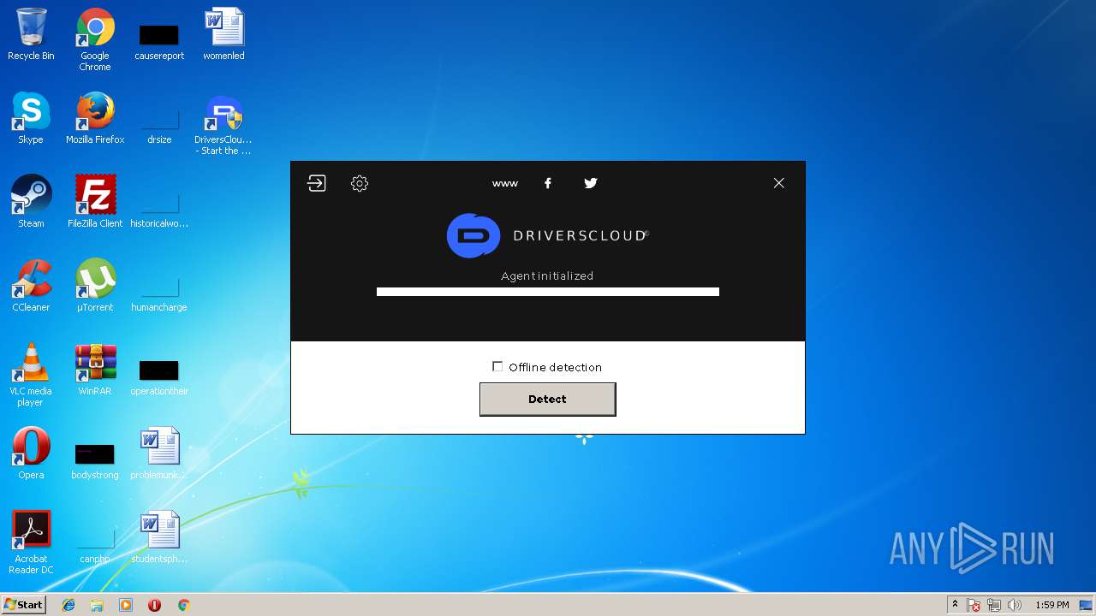Select the causereport desktop file
Viewport: 1096px width, 616px height.
tap(159, 41)
